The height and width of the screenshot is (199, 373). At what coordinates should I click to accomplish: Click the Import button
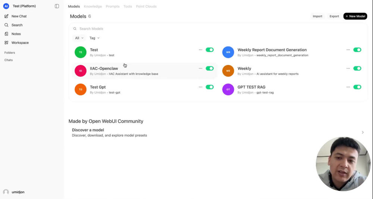317,16
